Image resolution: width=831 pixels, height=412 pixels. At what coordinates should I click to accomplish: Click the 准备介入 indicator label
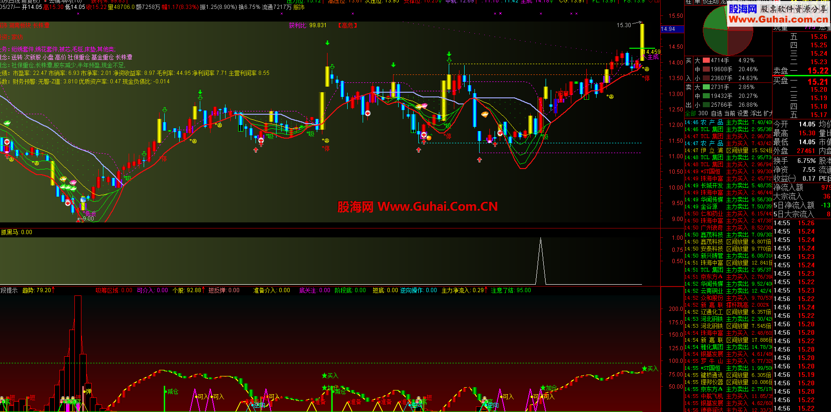click(265, 290)
